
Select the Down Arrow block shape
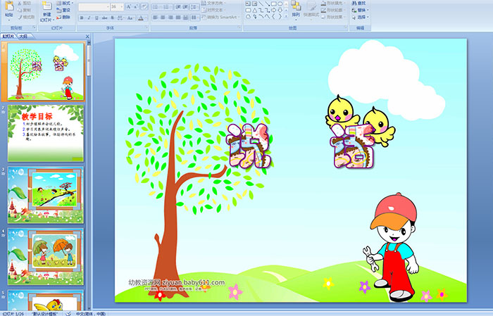[280, 10]
